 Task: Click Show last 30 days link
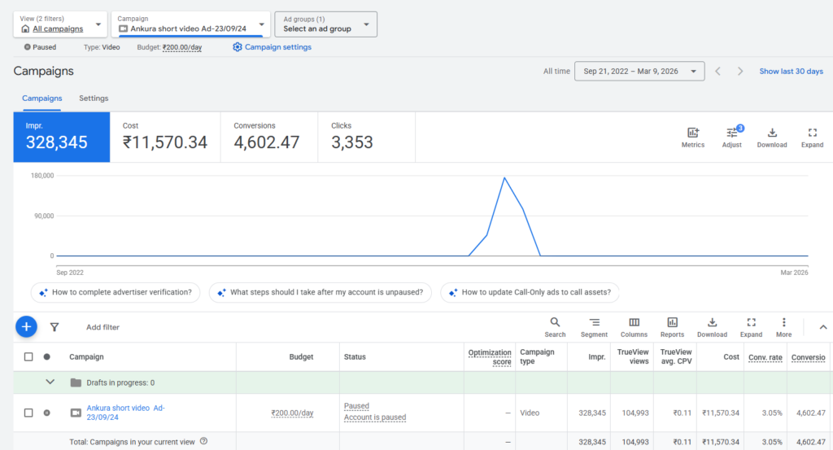click(791, 72)
